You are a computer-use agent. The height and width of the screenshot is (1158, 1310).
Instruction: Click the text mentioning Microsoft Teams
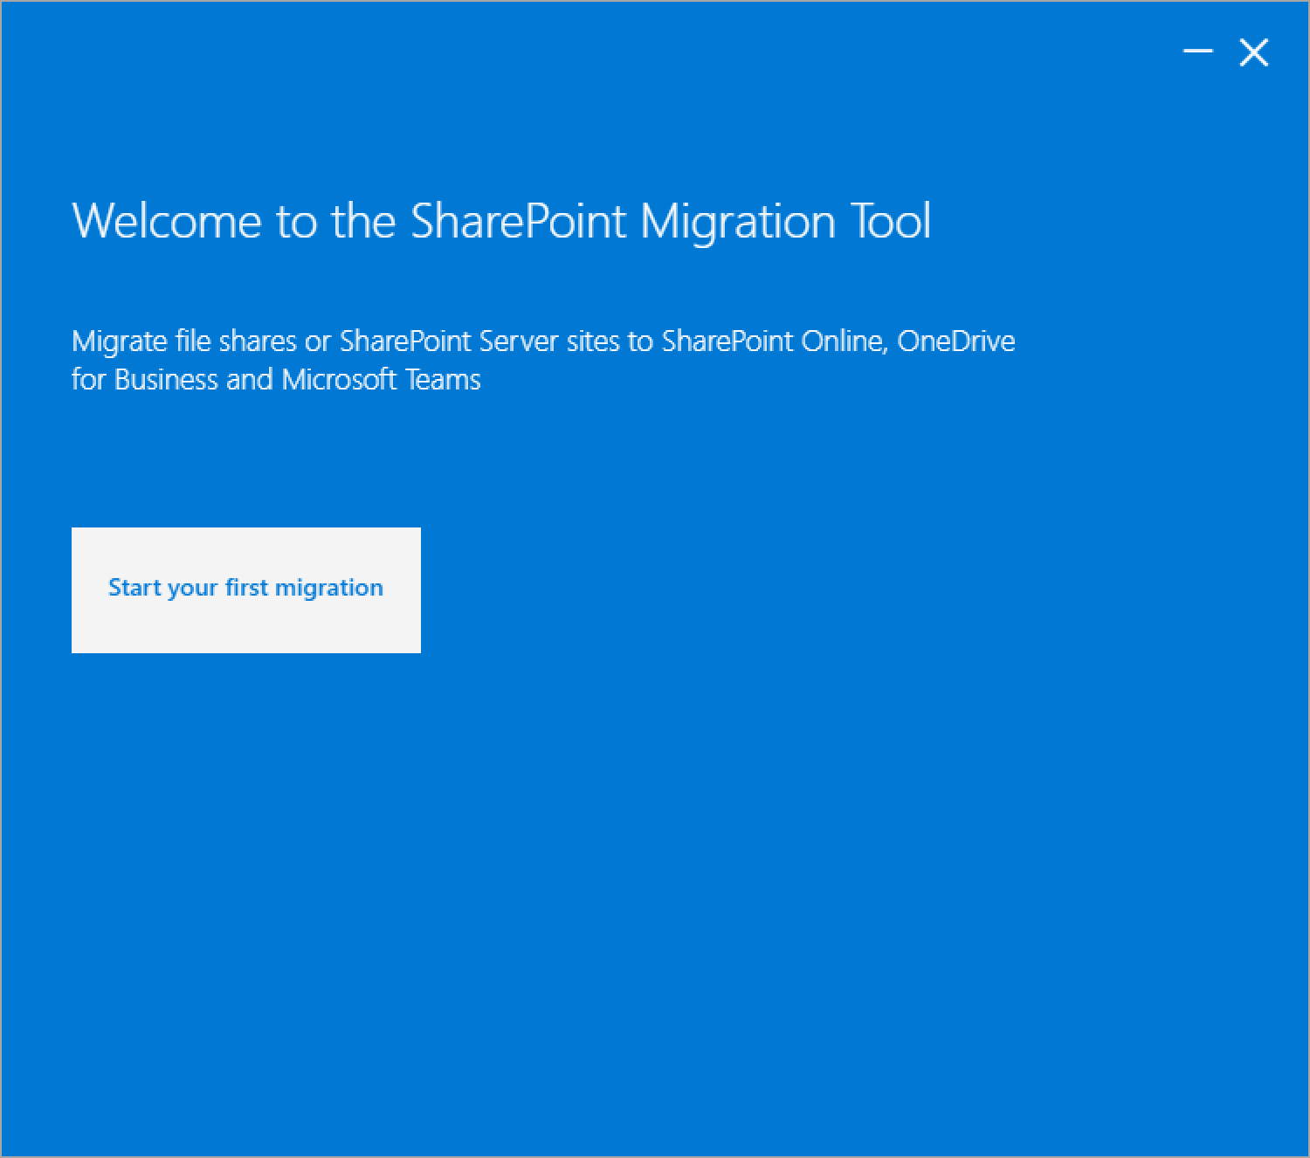(380, 379)
